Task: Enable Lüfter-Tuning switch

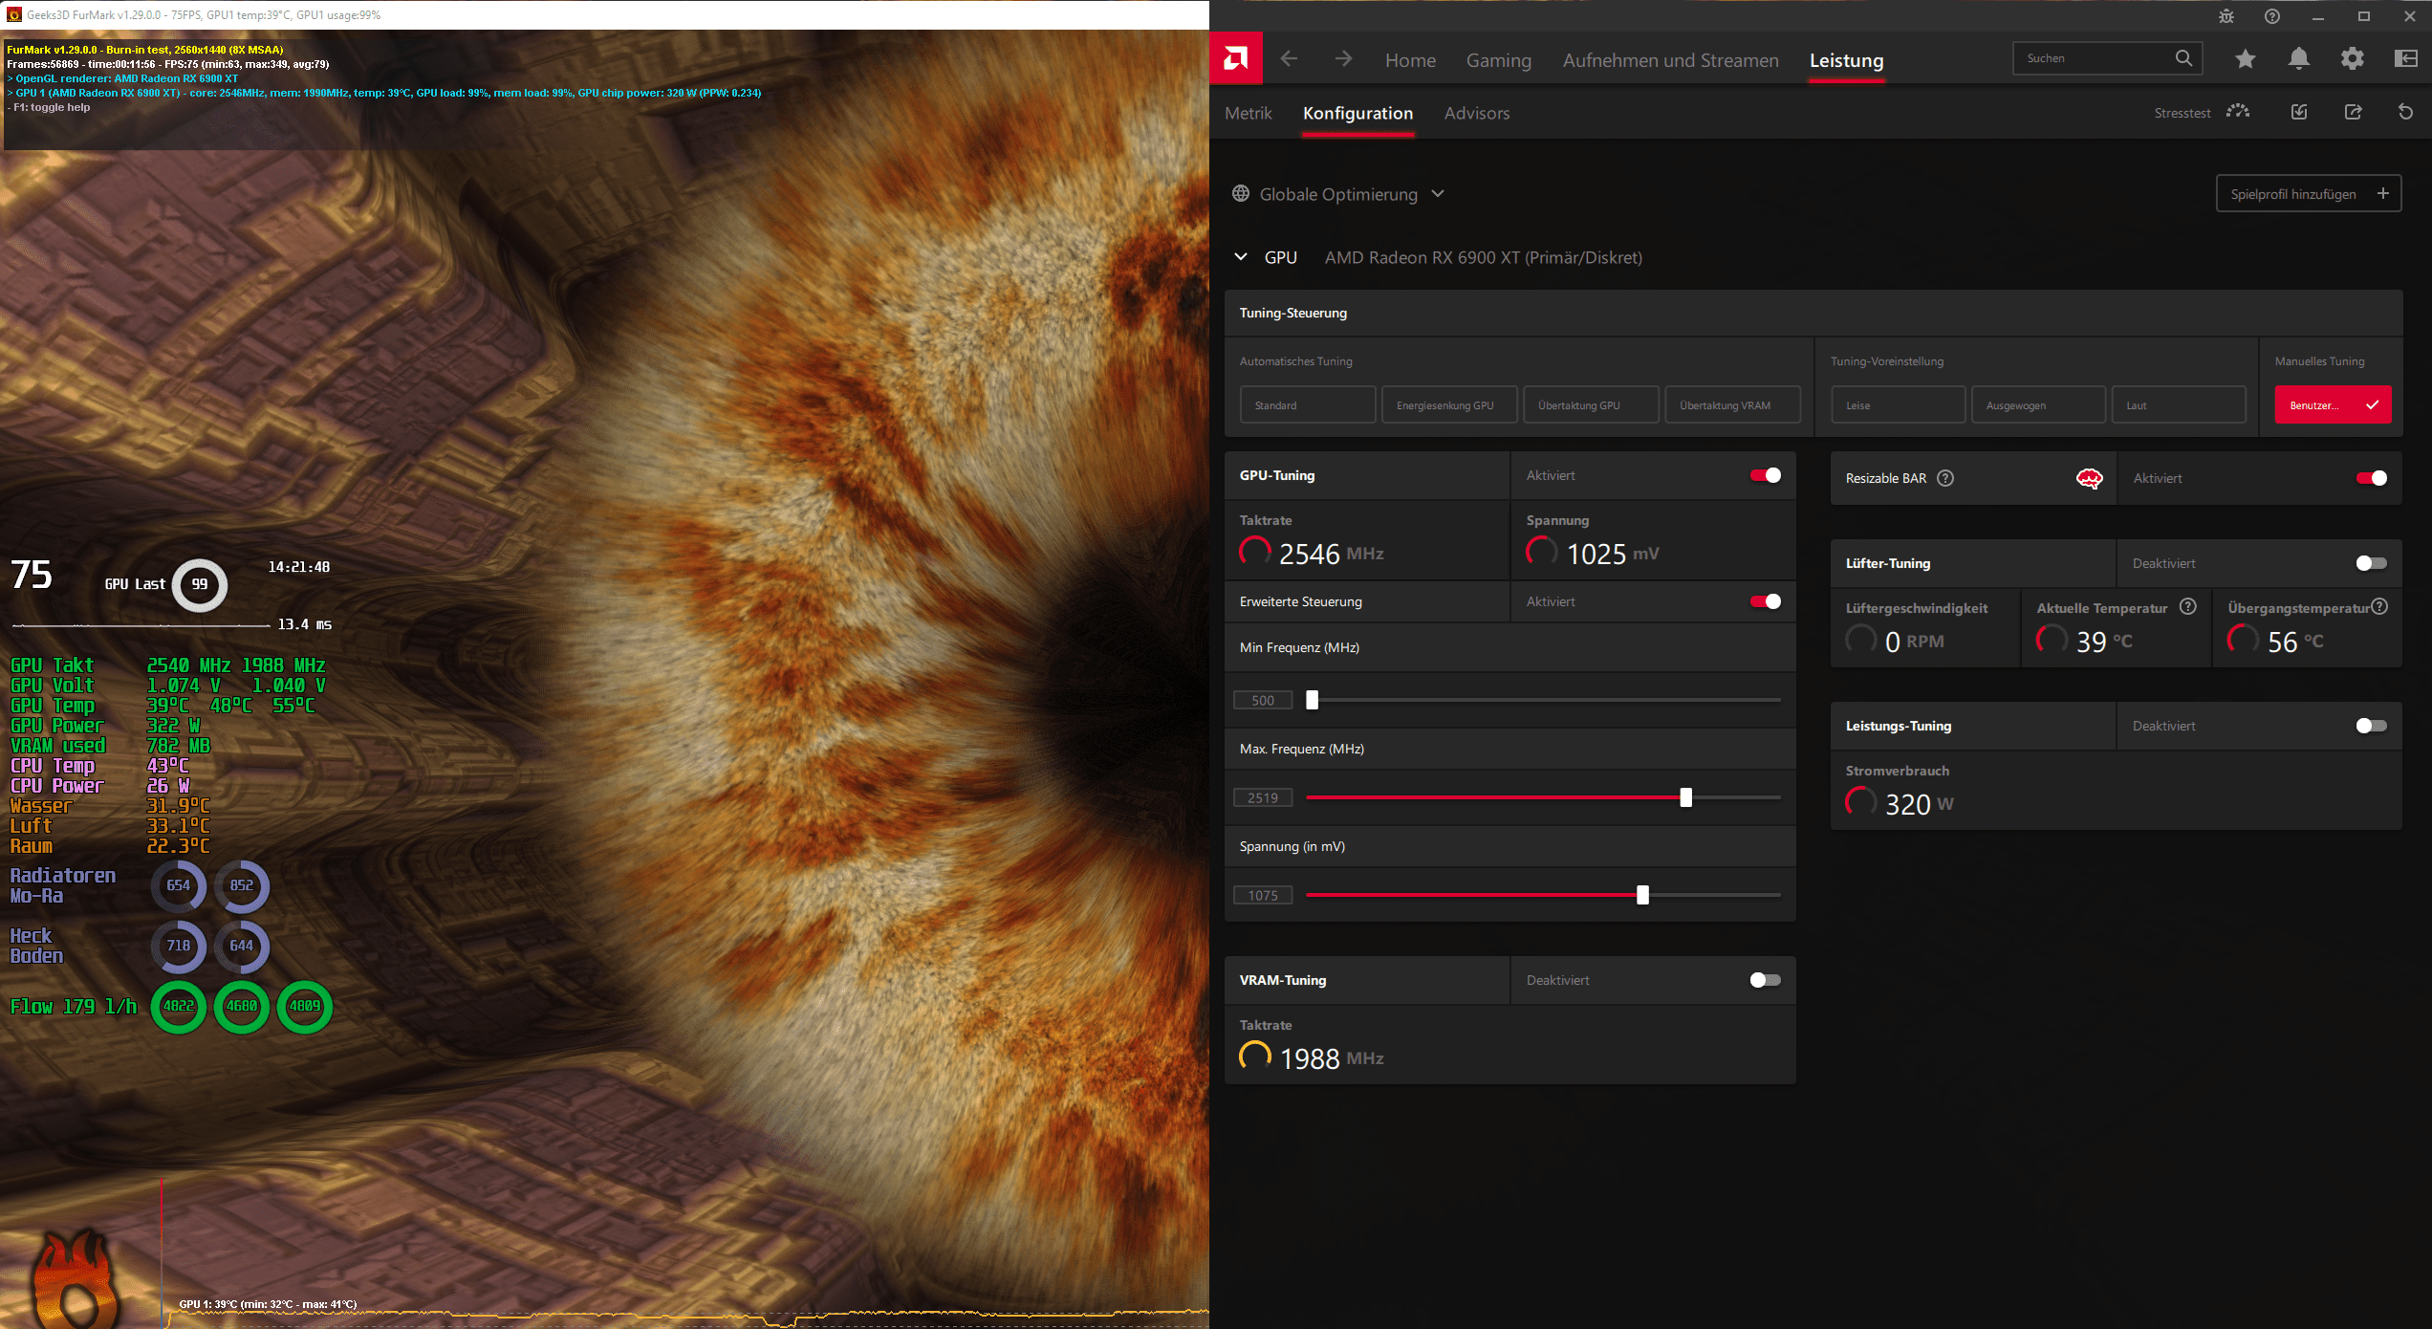Action: tap(2372, 563)
